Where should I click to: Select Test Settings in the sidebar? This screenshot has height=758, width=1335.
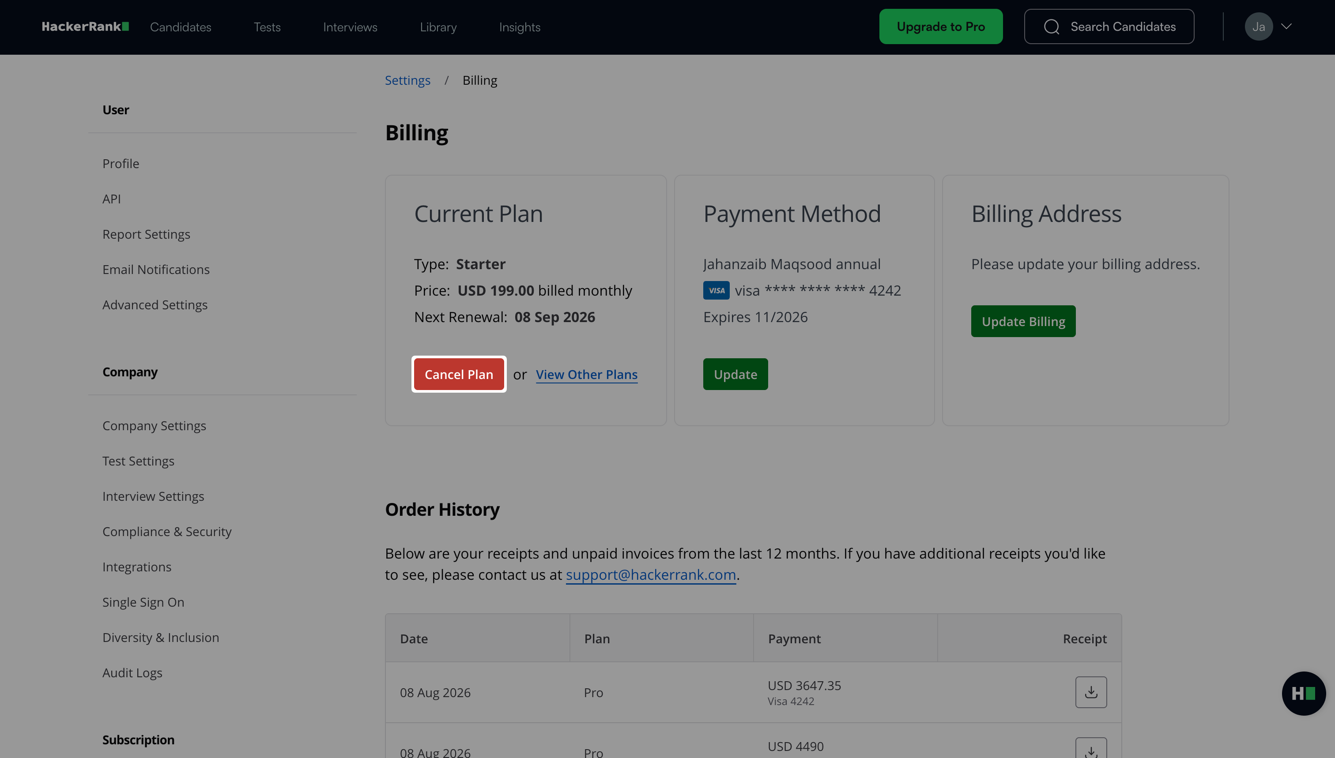click(139, 461)
